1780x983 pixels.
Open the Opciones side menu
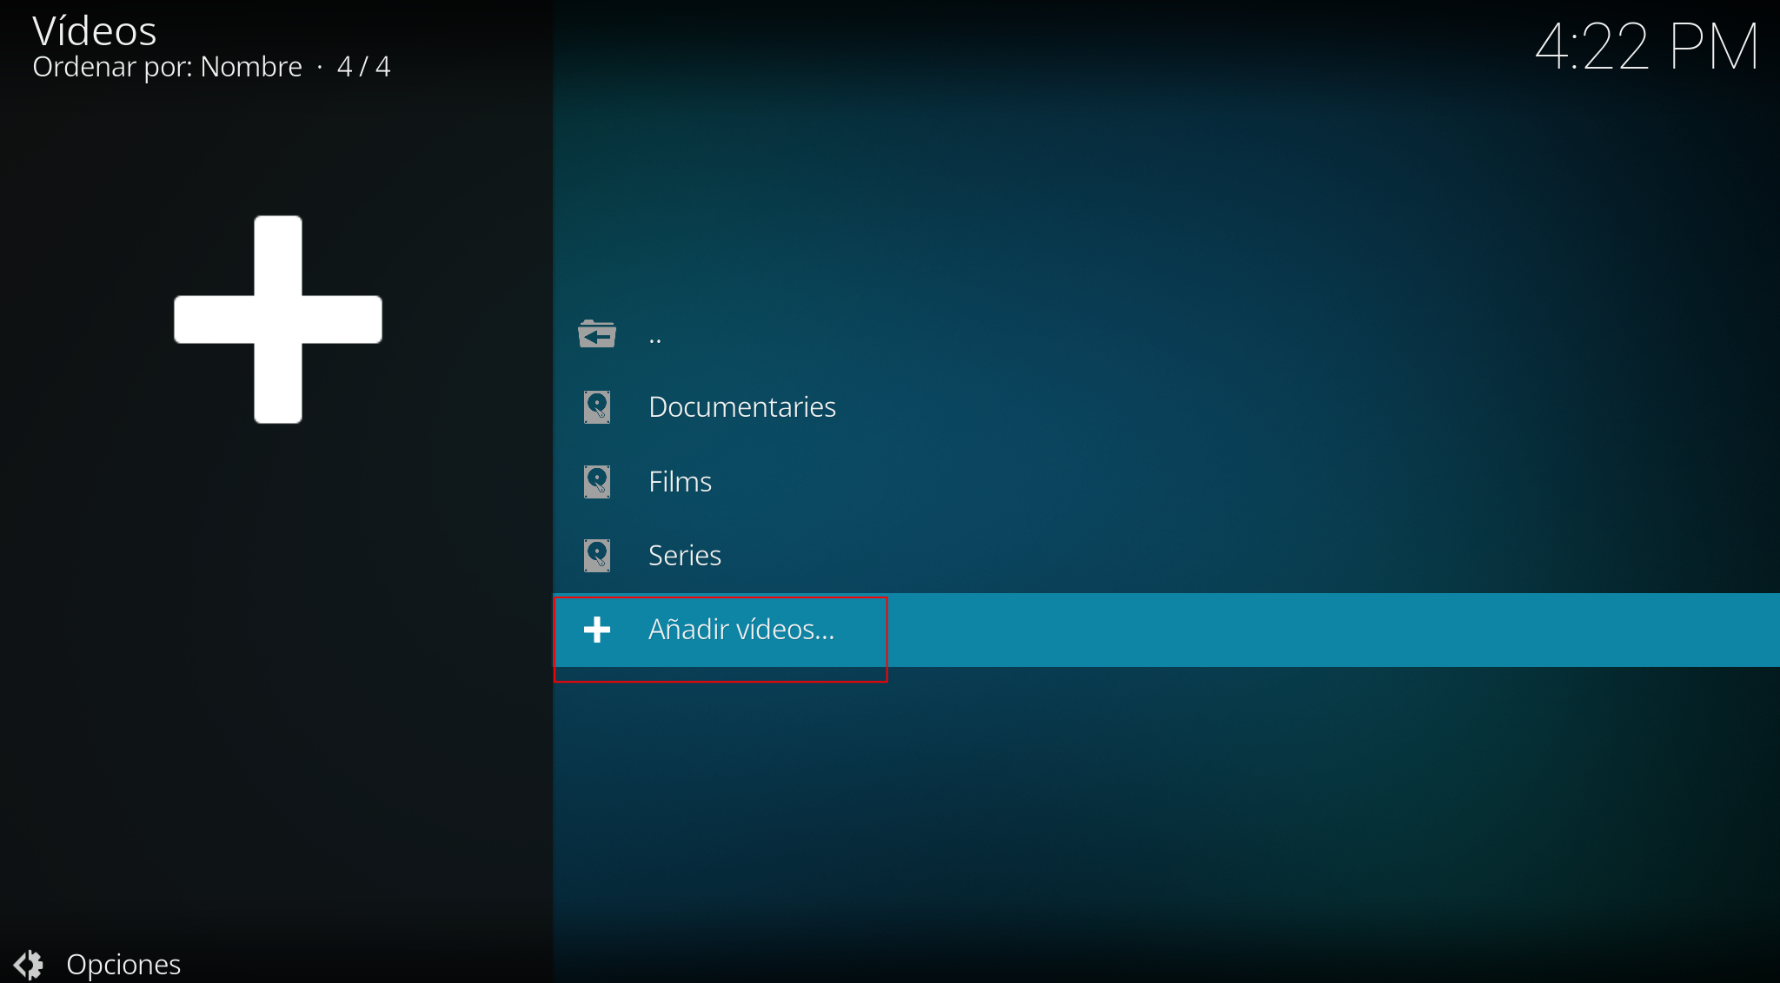(x=123, y=964)
